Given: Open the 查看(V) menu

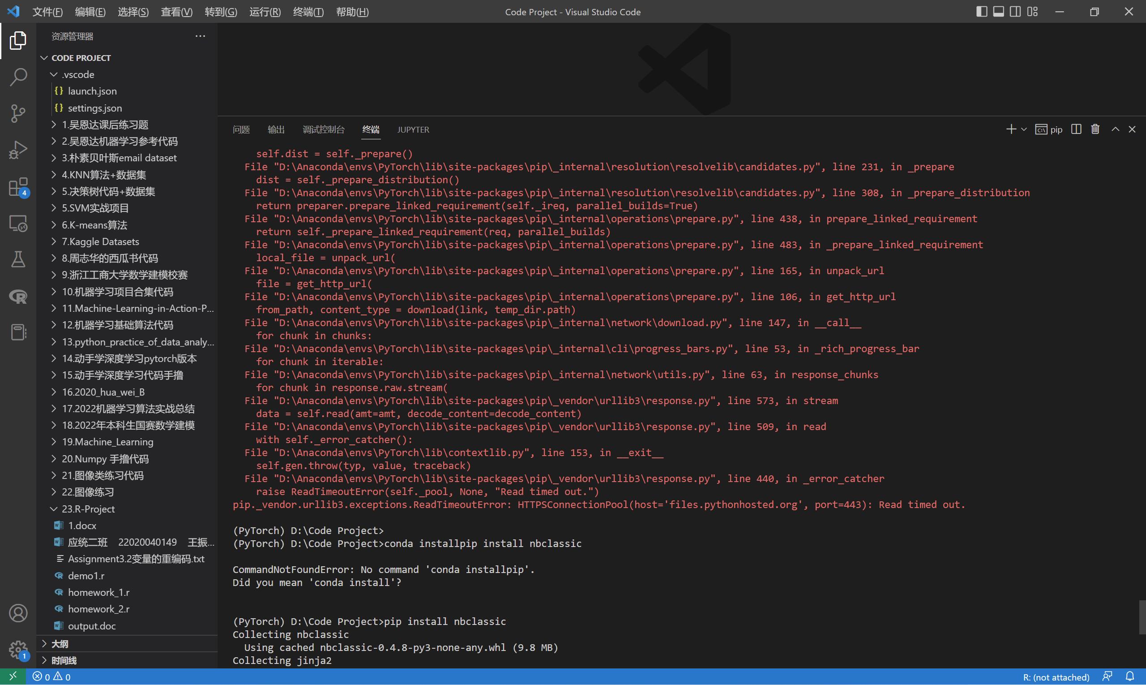Looking at the screenshot, I should click(x=176, y=12).
